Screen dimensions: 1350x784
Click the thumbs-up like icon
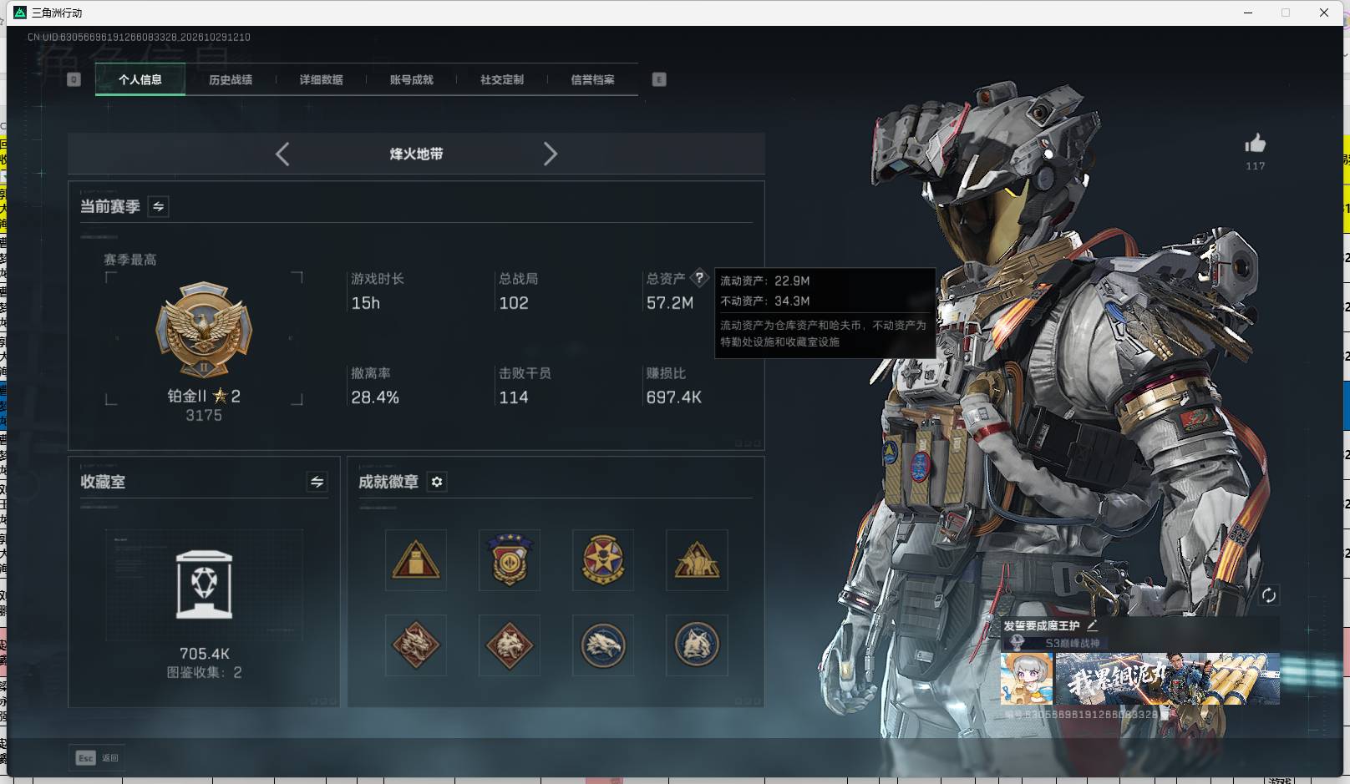1256,144
